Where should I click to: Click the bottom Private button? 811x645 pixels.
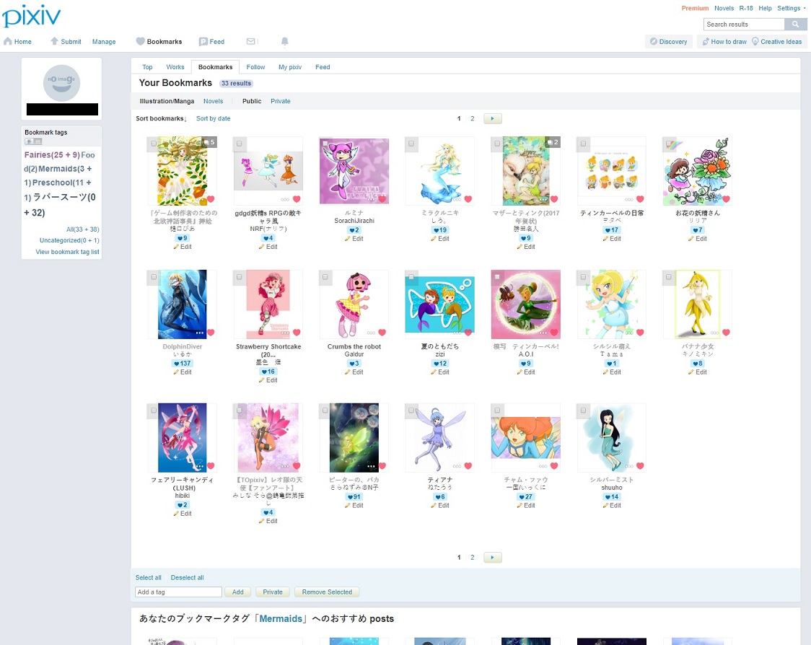273,592
